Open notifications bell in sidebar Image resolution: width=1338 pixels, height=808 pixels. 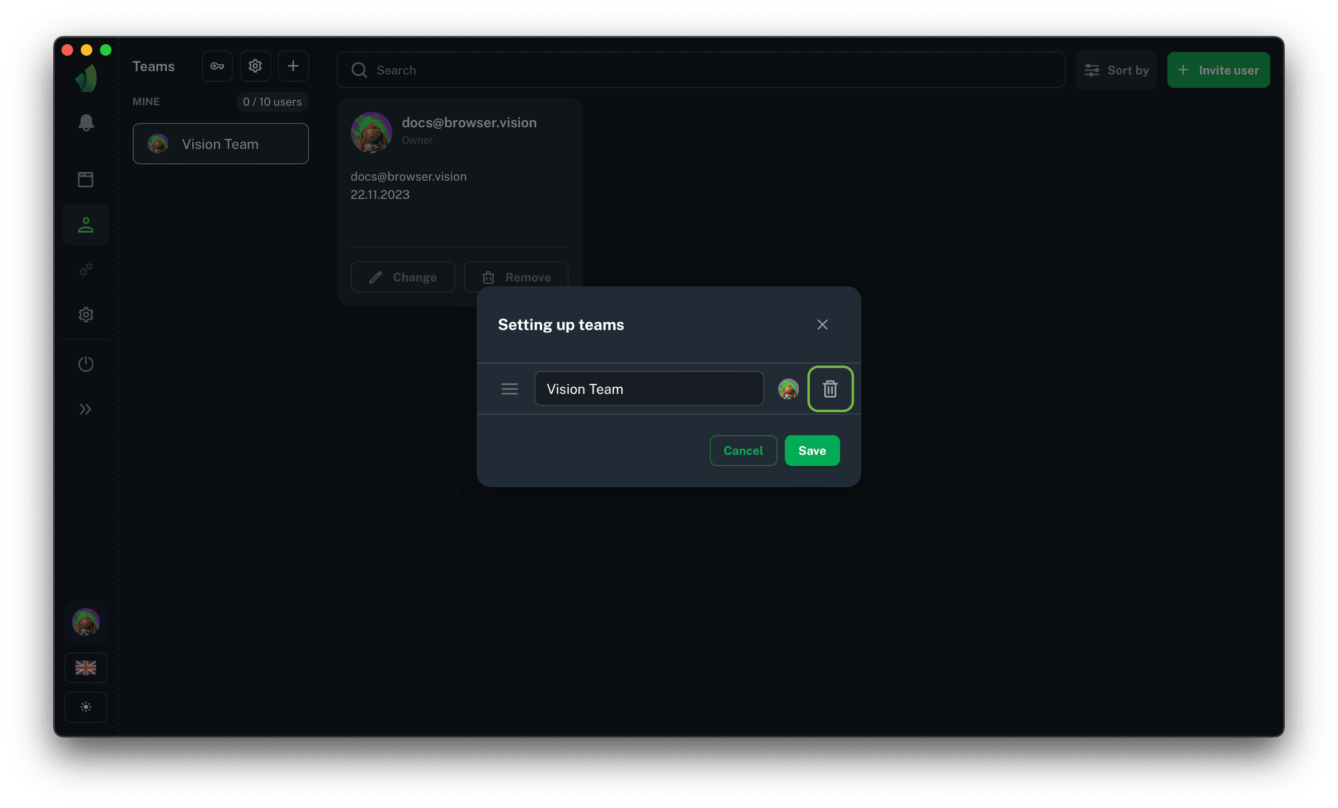pyautogui.click(x=86, y=122)
